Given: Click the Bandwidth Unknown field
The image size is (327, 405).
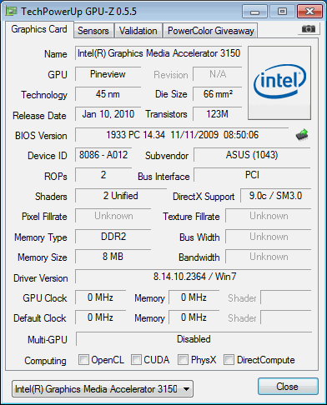Looking at the screenshot, I should (x=268, y=257).
